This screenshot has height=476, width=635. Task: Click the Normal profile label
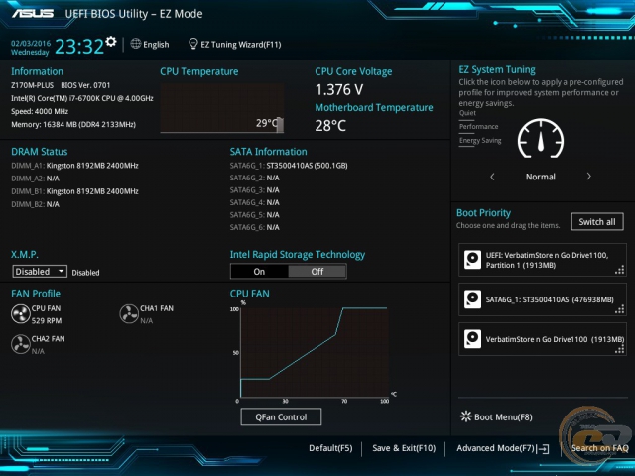click(x=540, y=177)
